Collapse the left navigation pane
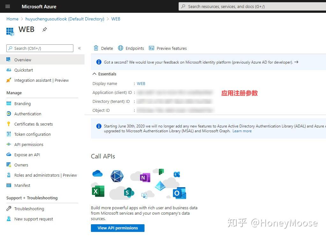Screen dimensions: 326x238 pyautogui.click(x=79, y=48)
